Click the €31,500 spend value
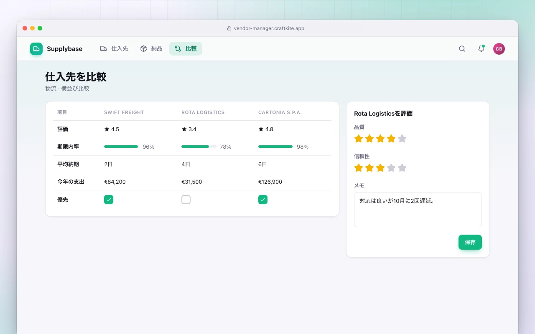The width and height of the screenshot is (535, 334). tap(192, 182)
